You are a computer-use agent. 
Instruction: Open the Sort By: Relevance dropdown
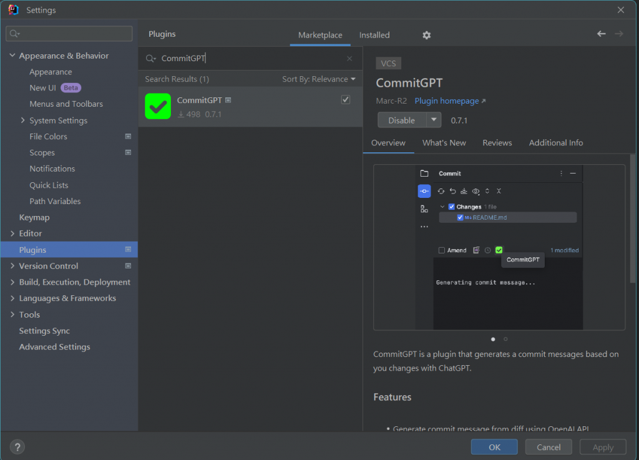click(319, 79)
